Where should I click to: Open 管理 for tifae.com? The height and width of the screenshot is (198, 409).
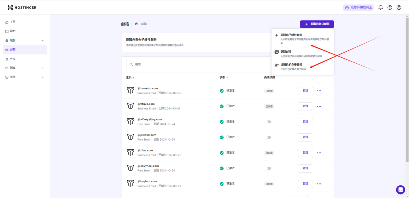(x=305, y=153)
